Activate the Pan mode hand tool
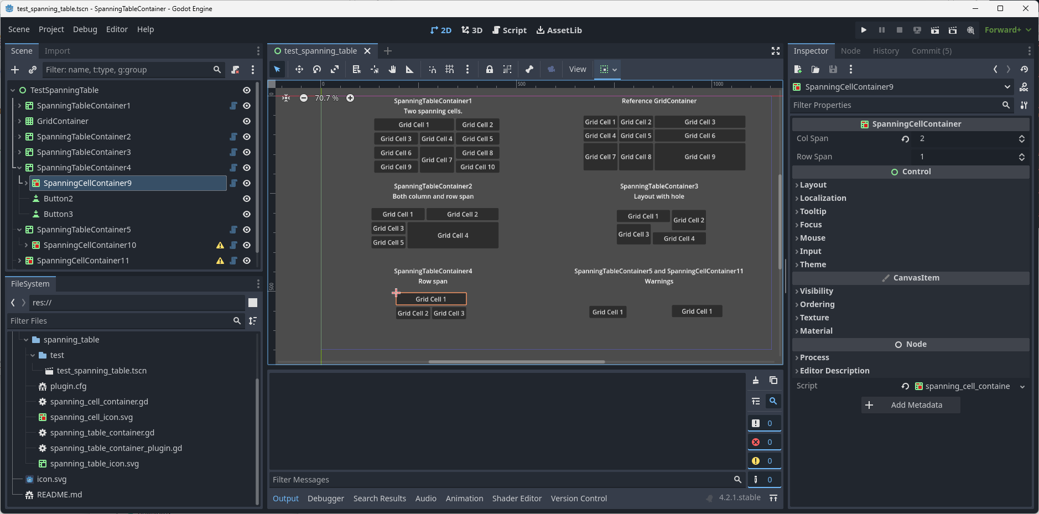The width and height of the screenshot is (1039, 514). (392, 69)
